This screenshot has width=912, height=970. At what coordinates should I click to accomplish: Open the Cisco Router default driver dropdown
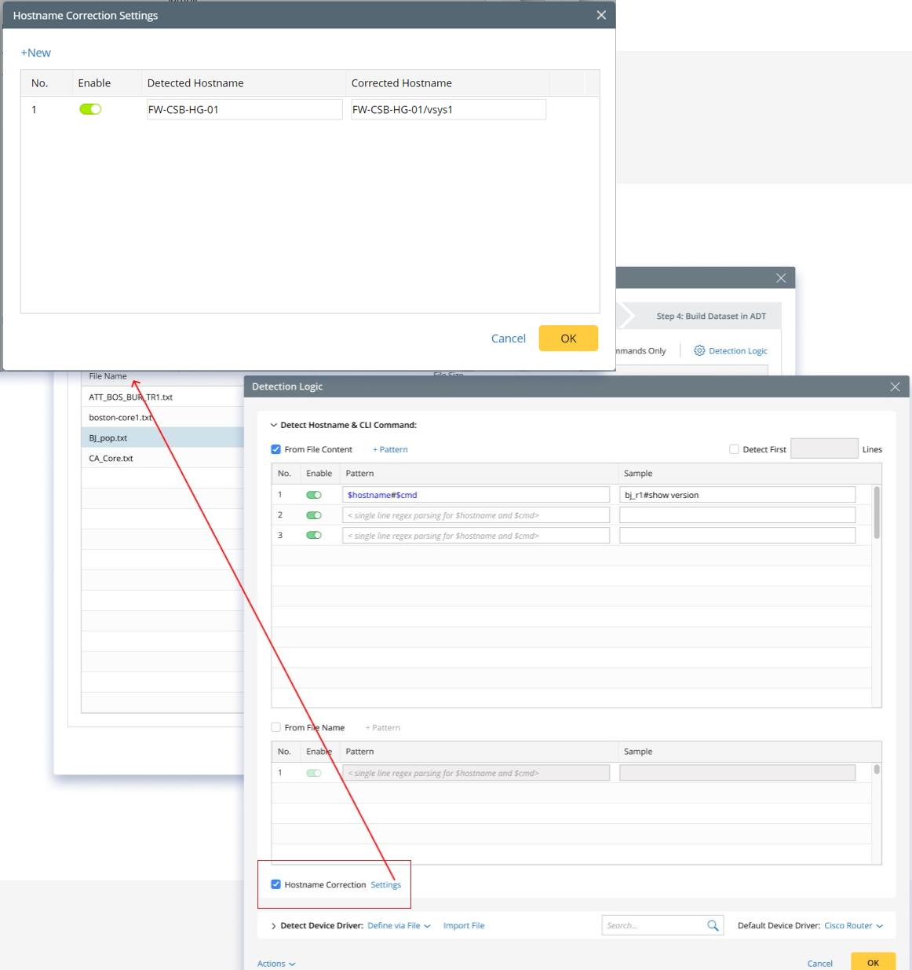pyautogui.click(x=853, y=925)
